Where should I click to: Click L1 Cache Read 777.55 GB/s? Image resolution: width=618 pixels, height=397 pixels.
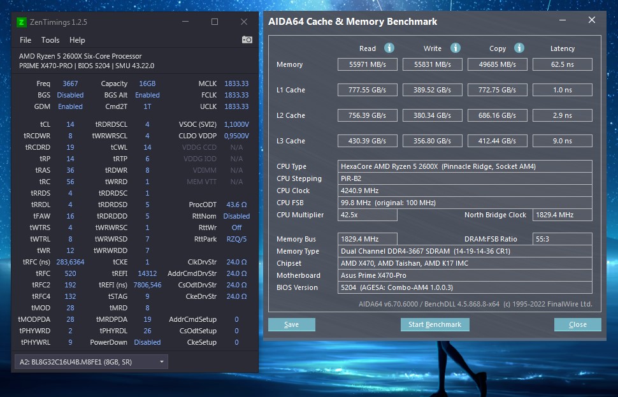point(368,90)
